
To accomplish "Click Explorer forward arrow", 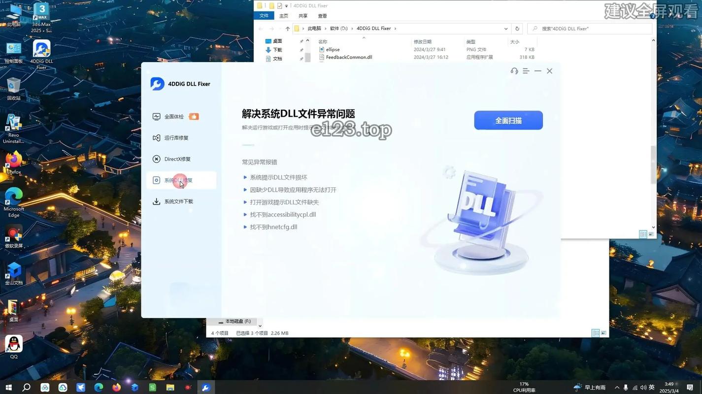I will (271, 29).
